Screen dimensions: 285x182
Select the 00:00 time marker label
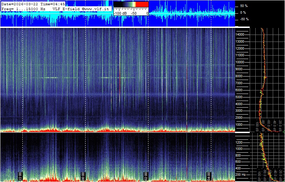pyautogui.click(x=83, y=176)
